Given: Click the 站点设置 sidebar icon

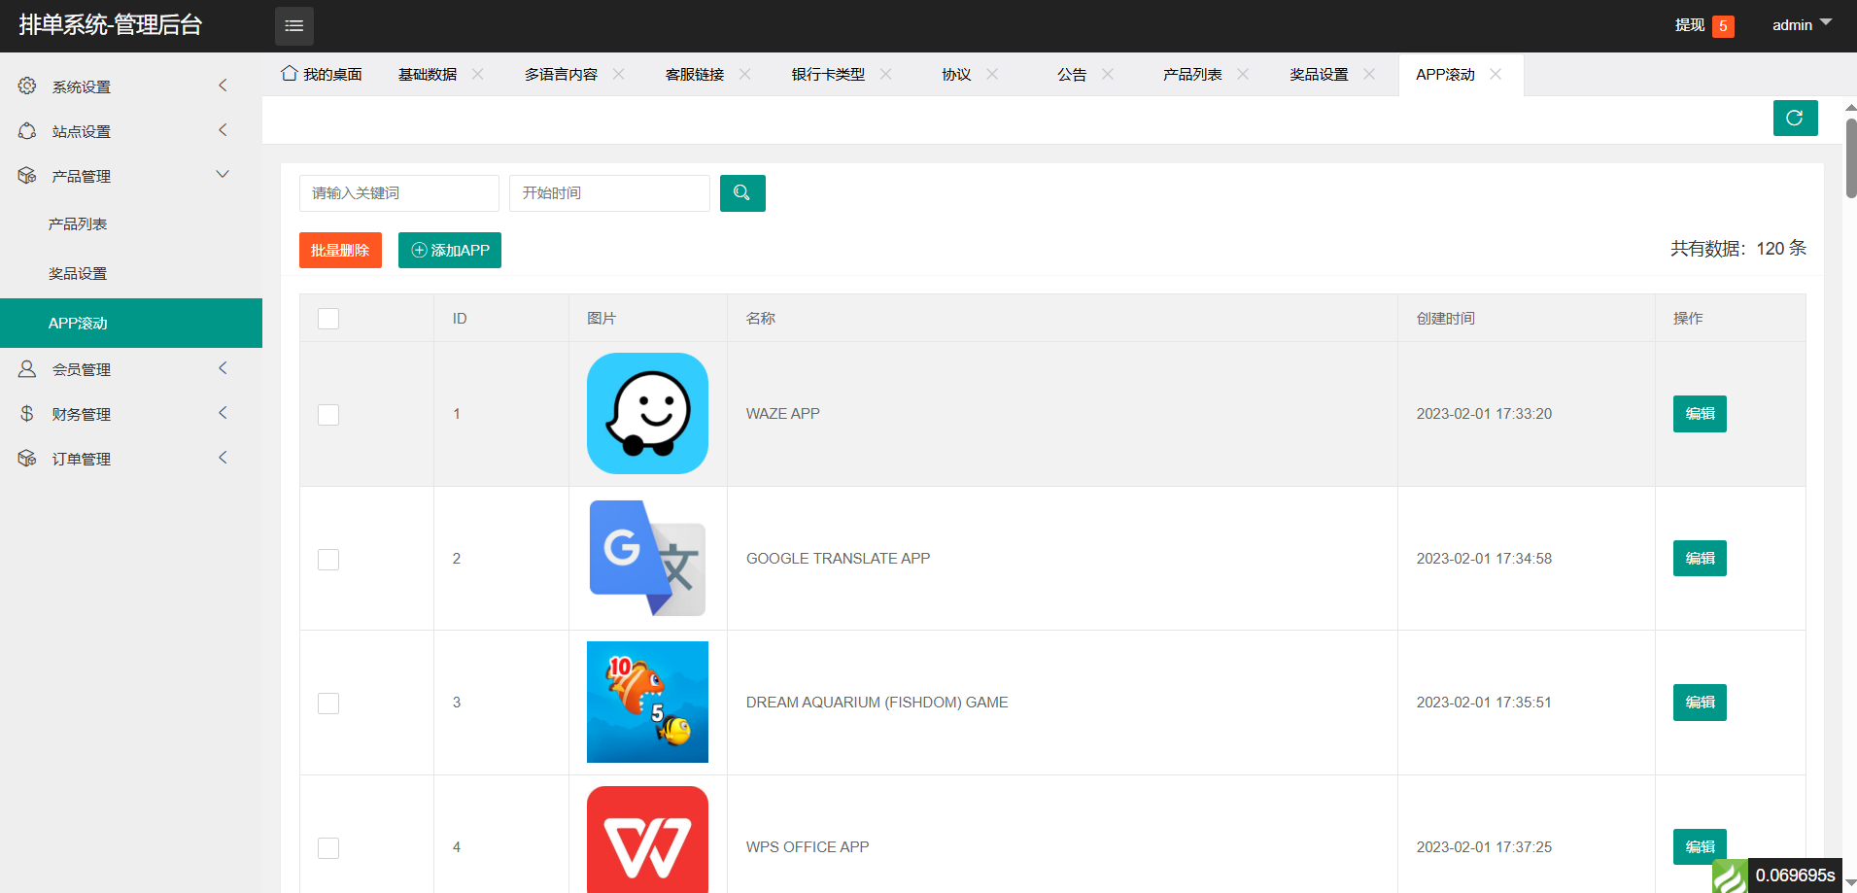Looking at the screenshot, I should coord(27,131).
